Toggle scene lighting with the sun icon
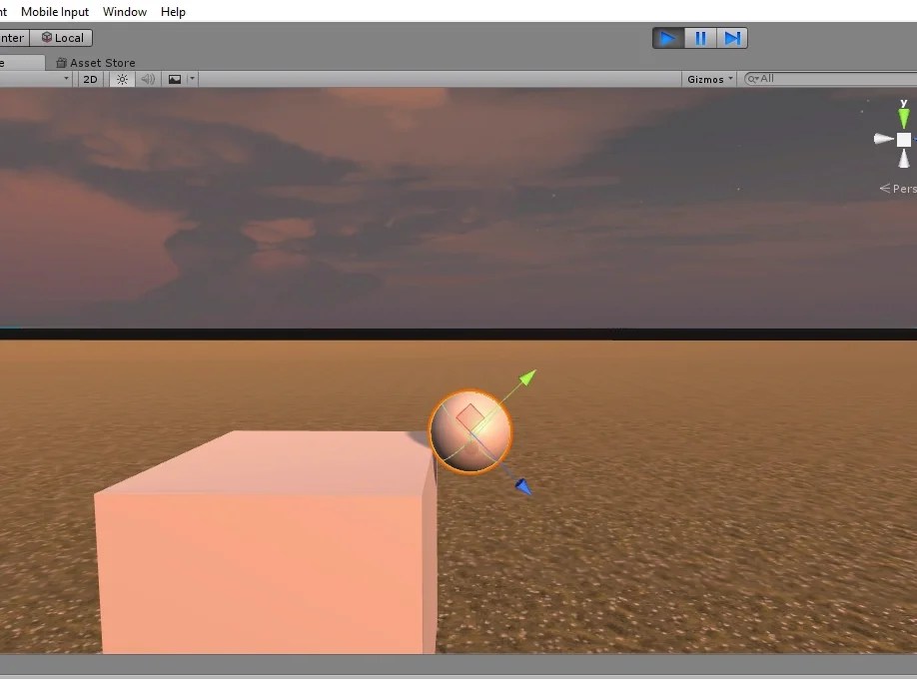This screenshot has height=679, width=917. [x=121, y=79]
